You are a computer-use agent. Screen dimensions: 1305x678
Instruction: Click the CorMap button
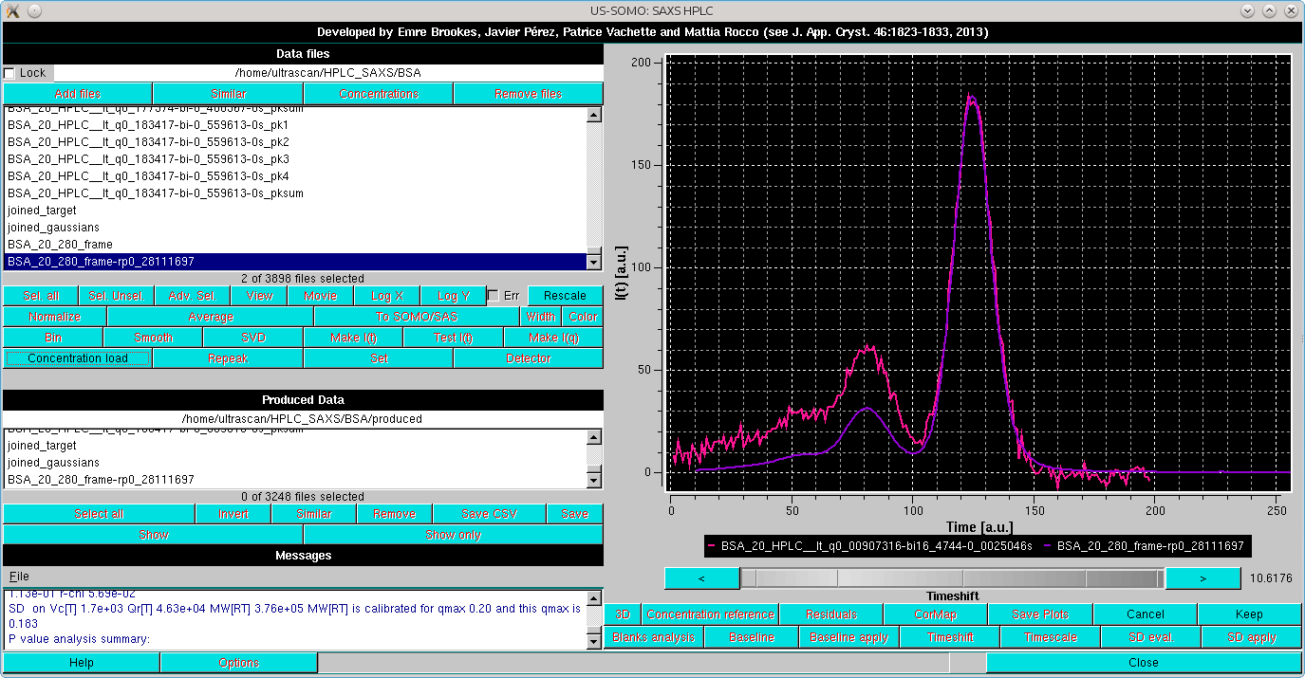(x=935, y=614)
